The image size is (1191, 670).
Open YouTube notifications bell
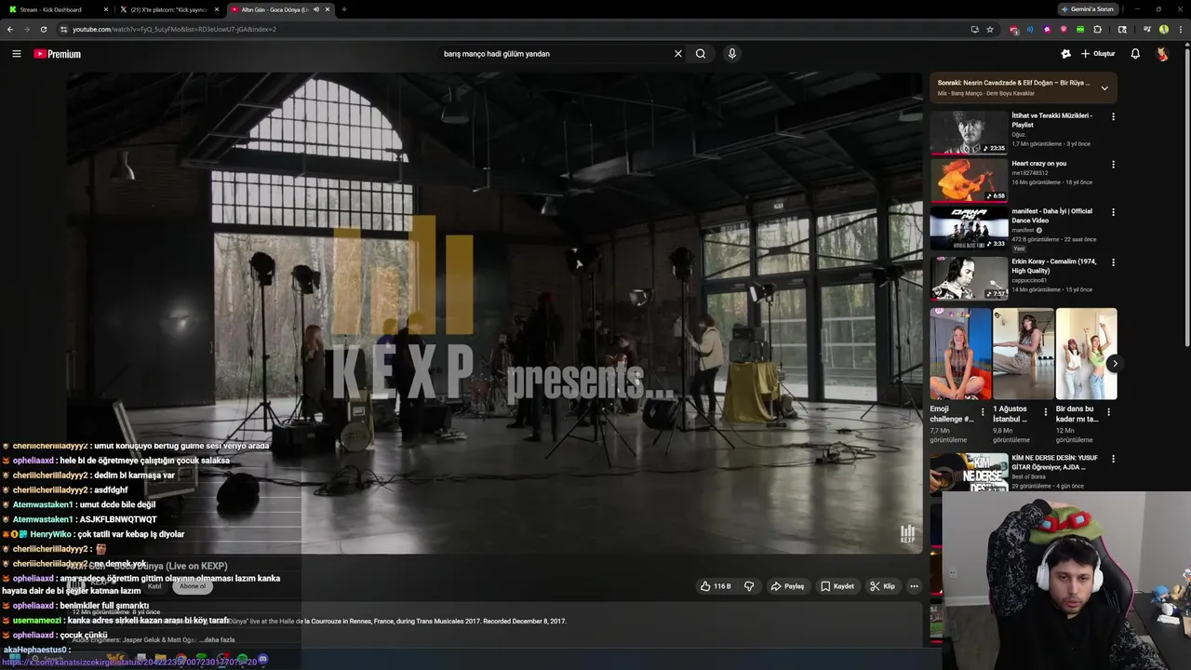click(x=1135, y=54)
